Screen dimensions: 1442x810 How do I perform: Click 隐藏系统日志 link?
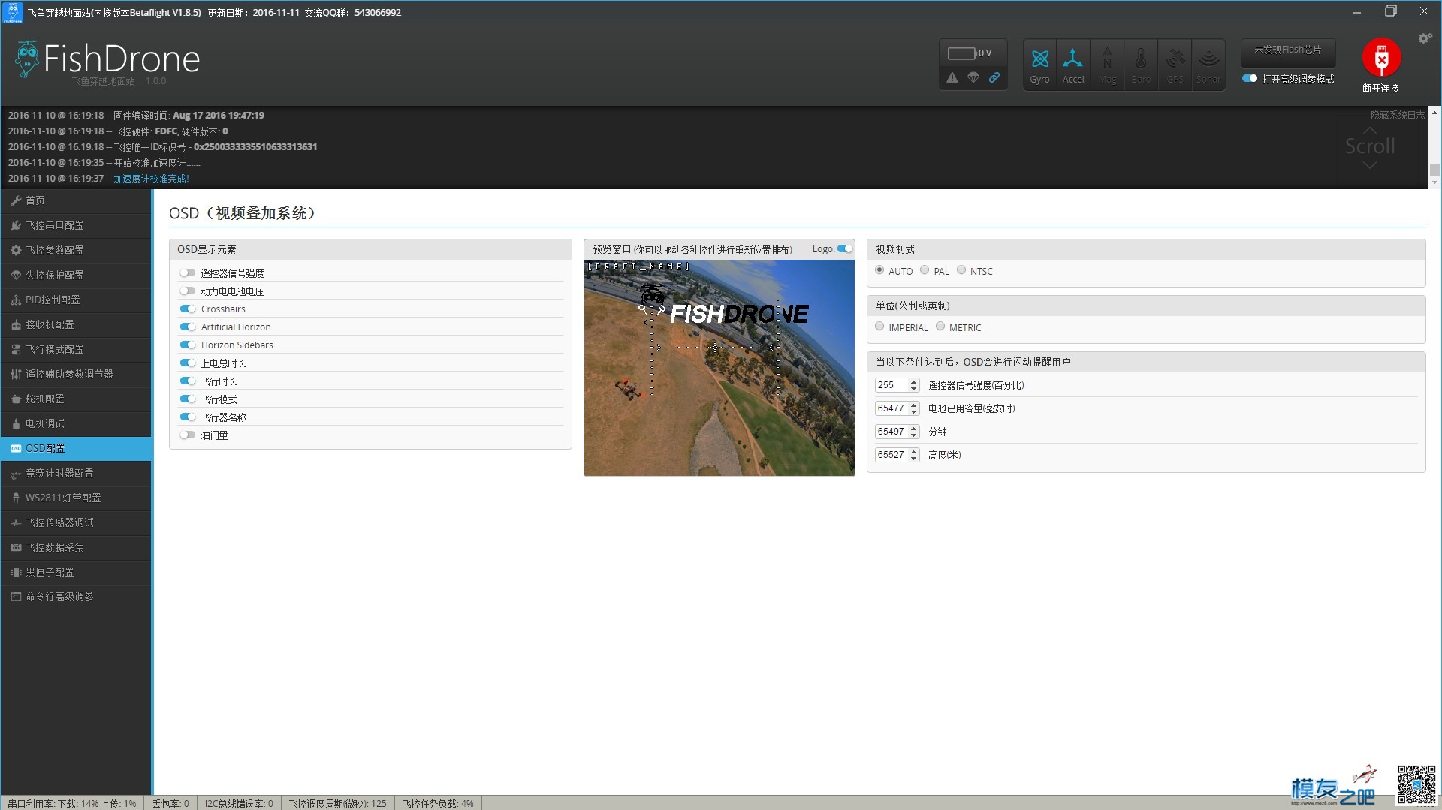(x=1397, y=115)
